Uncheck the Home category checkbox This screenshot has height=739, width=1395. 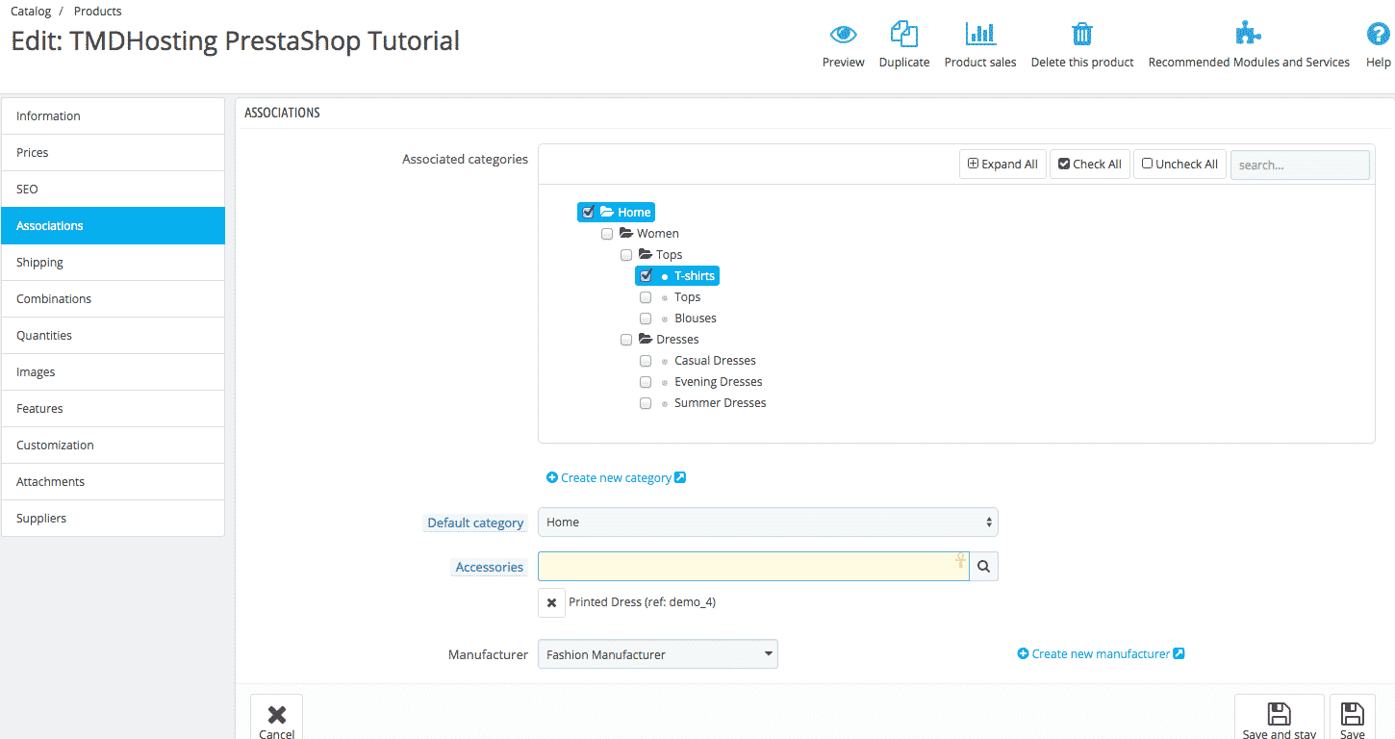[588, 212]
